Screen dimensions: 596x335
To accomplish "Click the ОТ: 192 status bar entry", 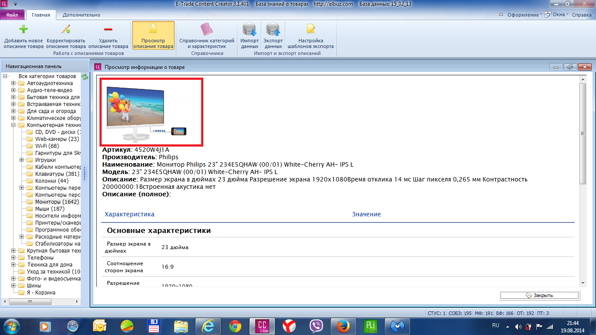I will click(525, 313).
